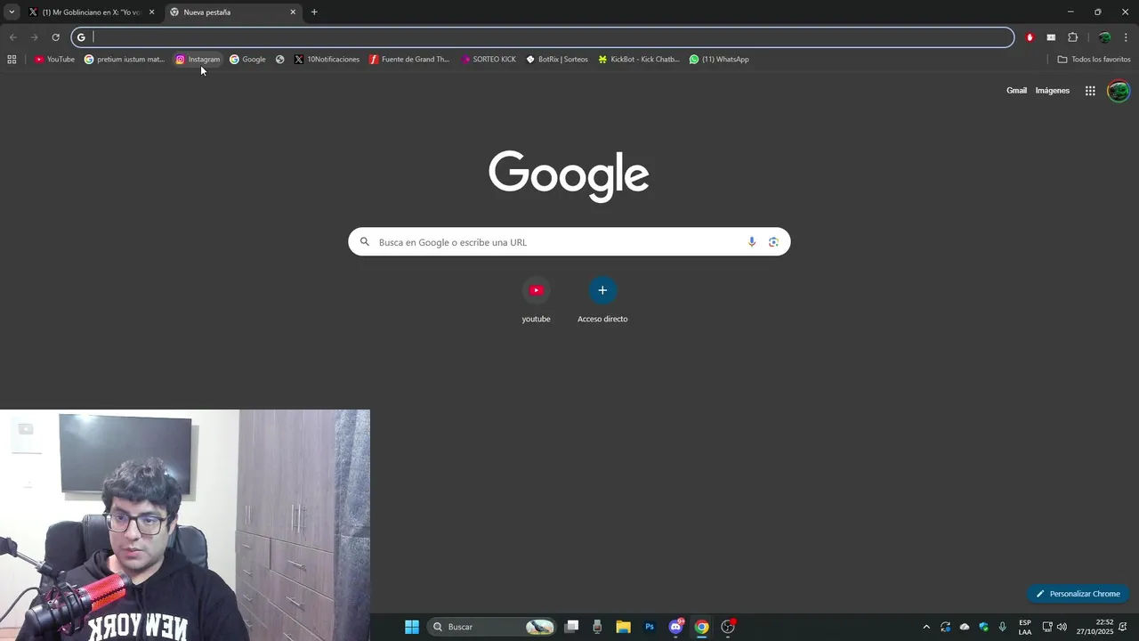This screenshot has width=1139, height=641.
Task: Open the Todos los favoritos folder
Action: 1094,60
